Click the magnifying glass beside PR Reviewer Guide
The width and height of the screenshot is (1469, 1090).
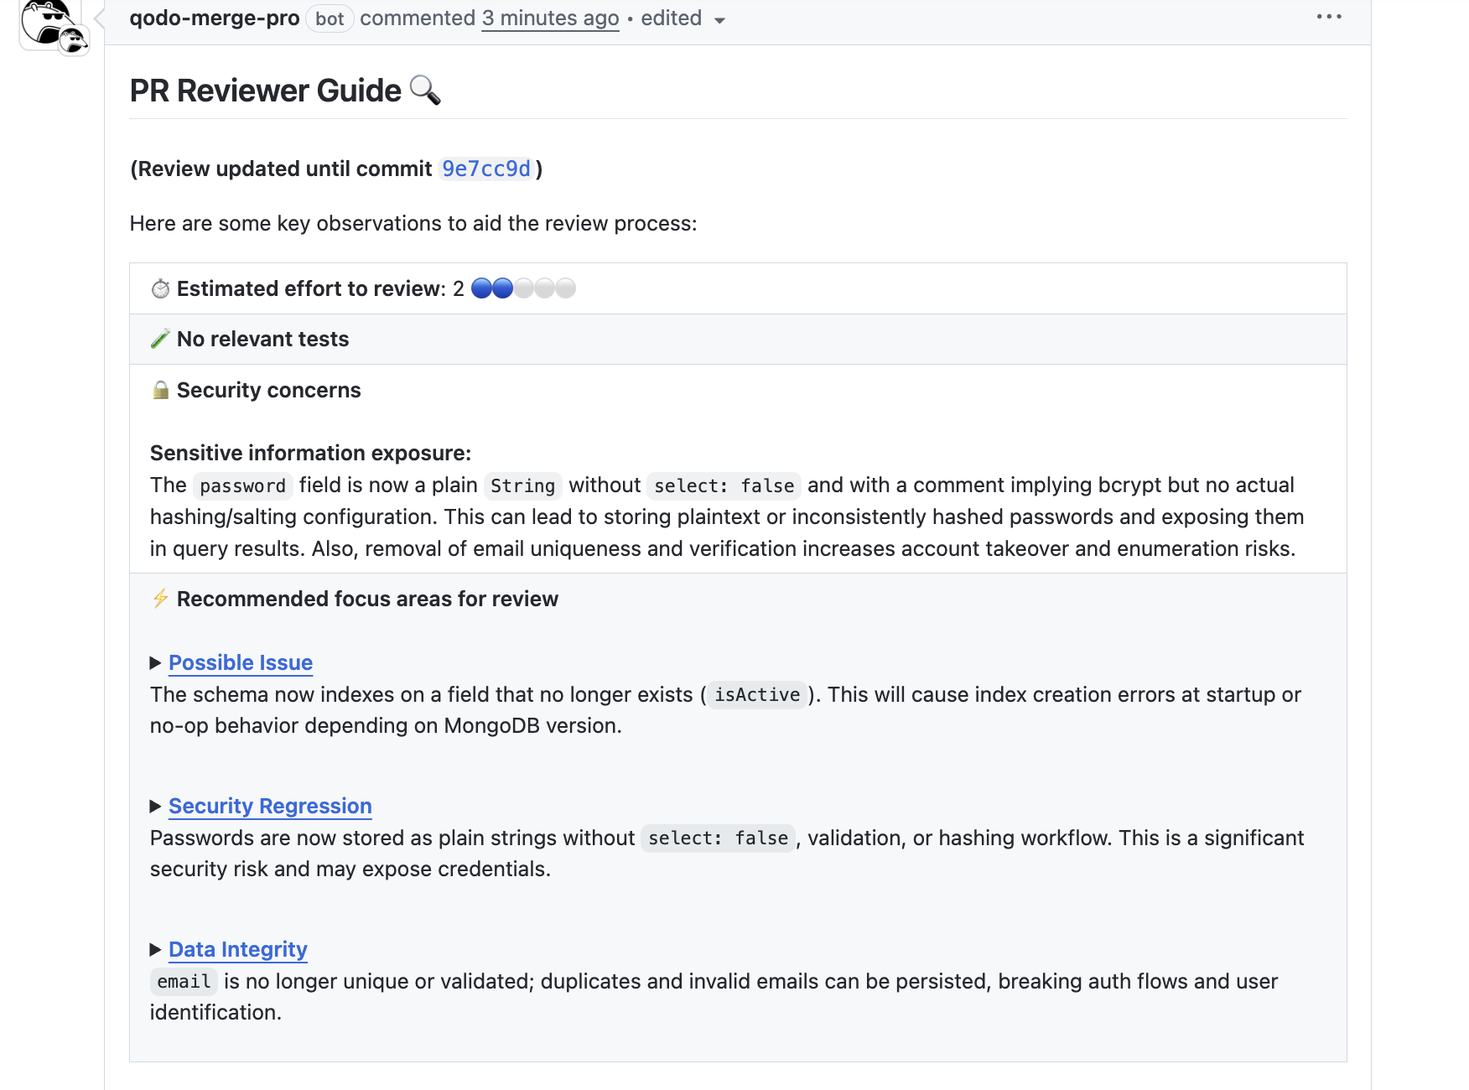425,91
